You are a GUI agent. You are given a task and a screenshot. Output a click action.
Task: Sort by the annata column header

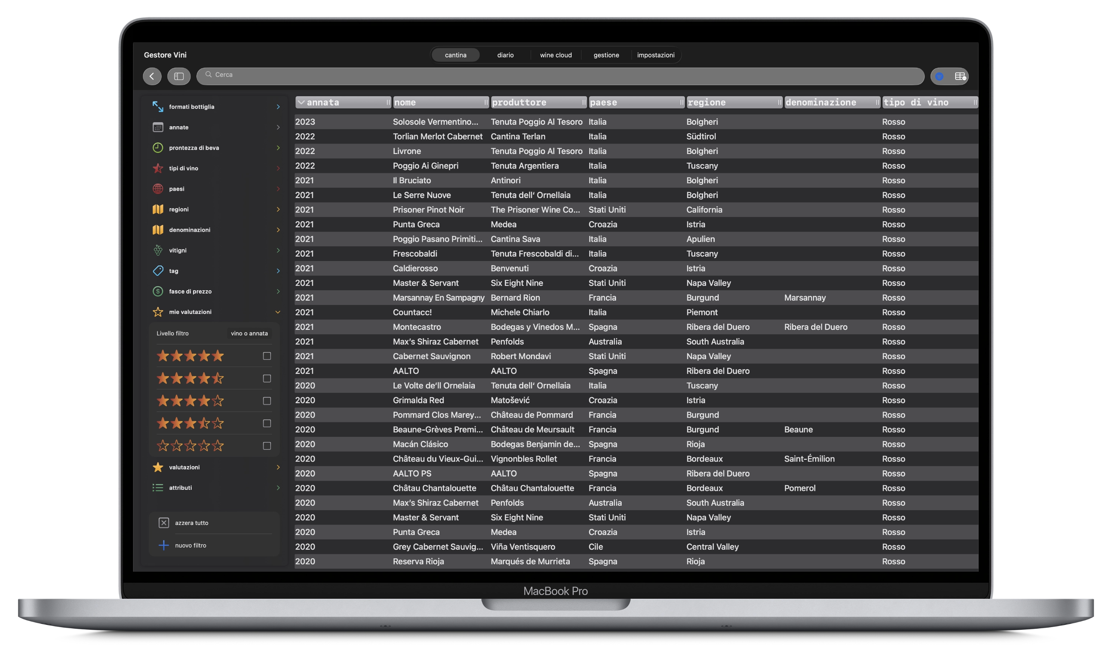343,102
